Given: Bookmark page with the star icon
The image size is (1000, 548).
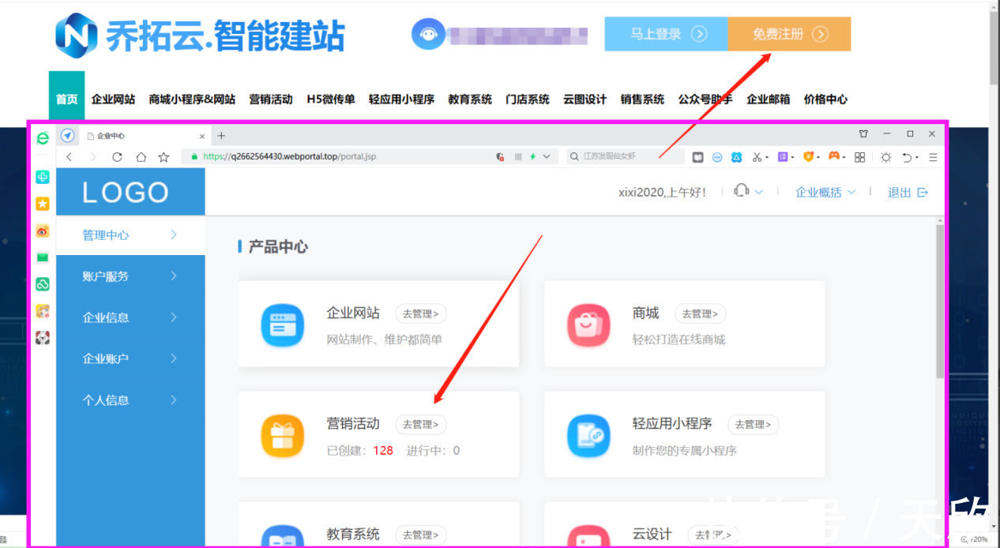Looking at the screenshot, I should coord(164,157).
